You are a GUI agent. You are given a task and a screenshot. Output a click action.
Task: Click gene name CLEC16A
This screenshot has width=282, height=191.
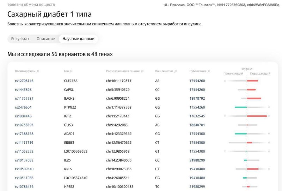71,81
